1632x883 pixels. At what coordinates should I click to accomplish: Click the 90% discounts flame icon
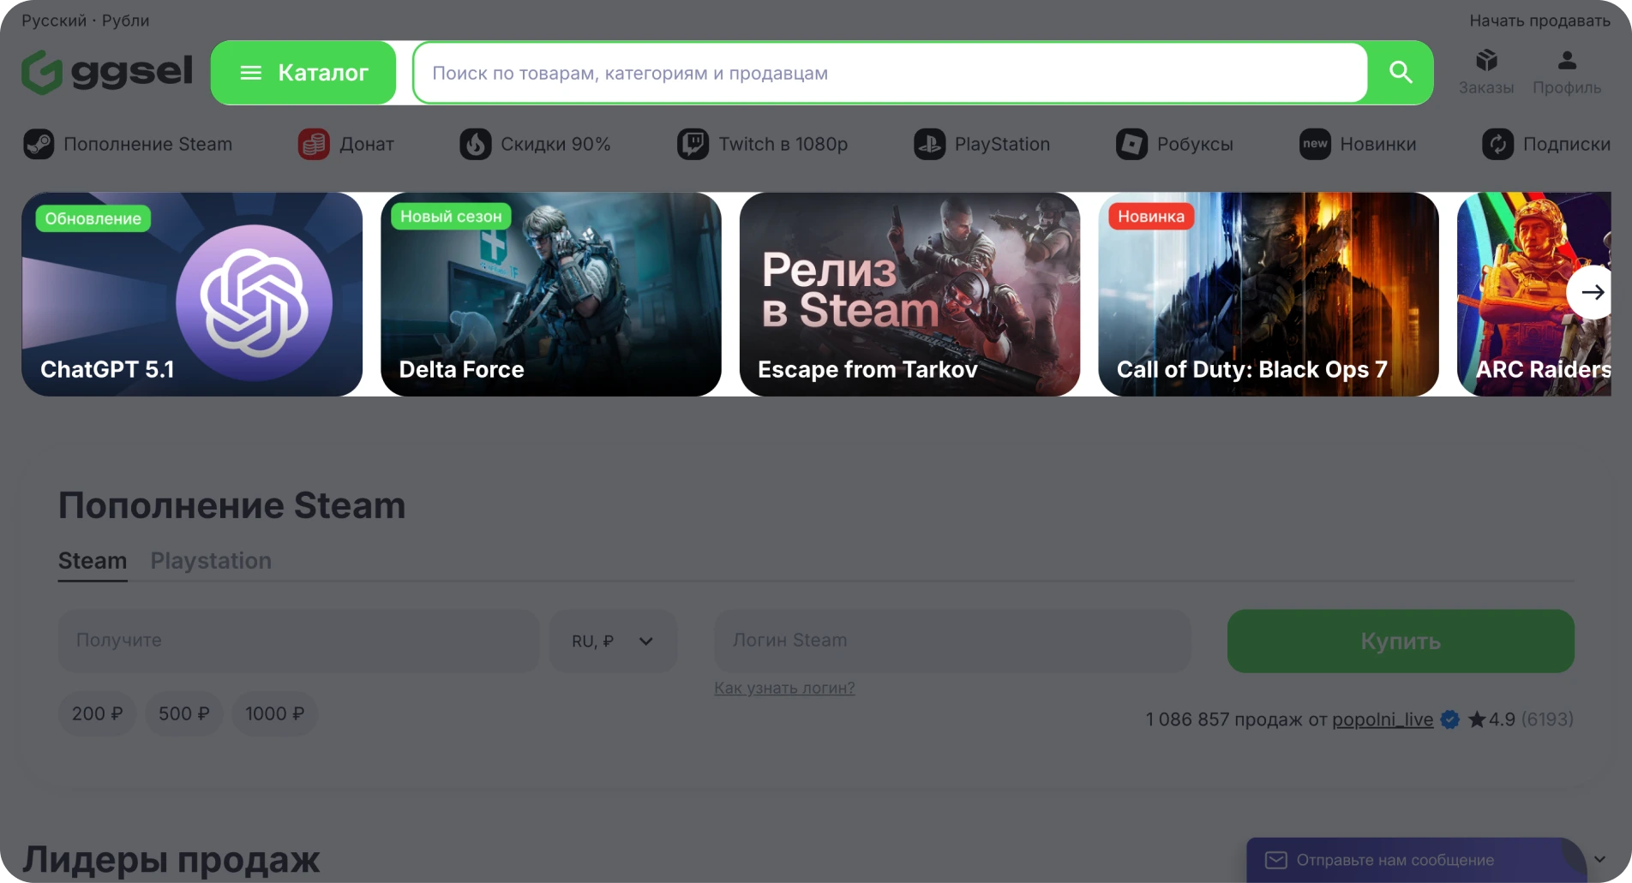coord(475,144)
